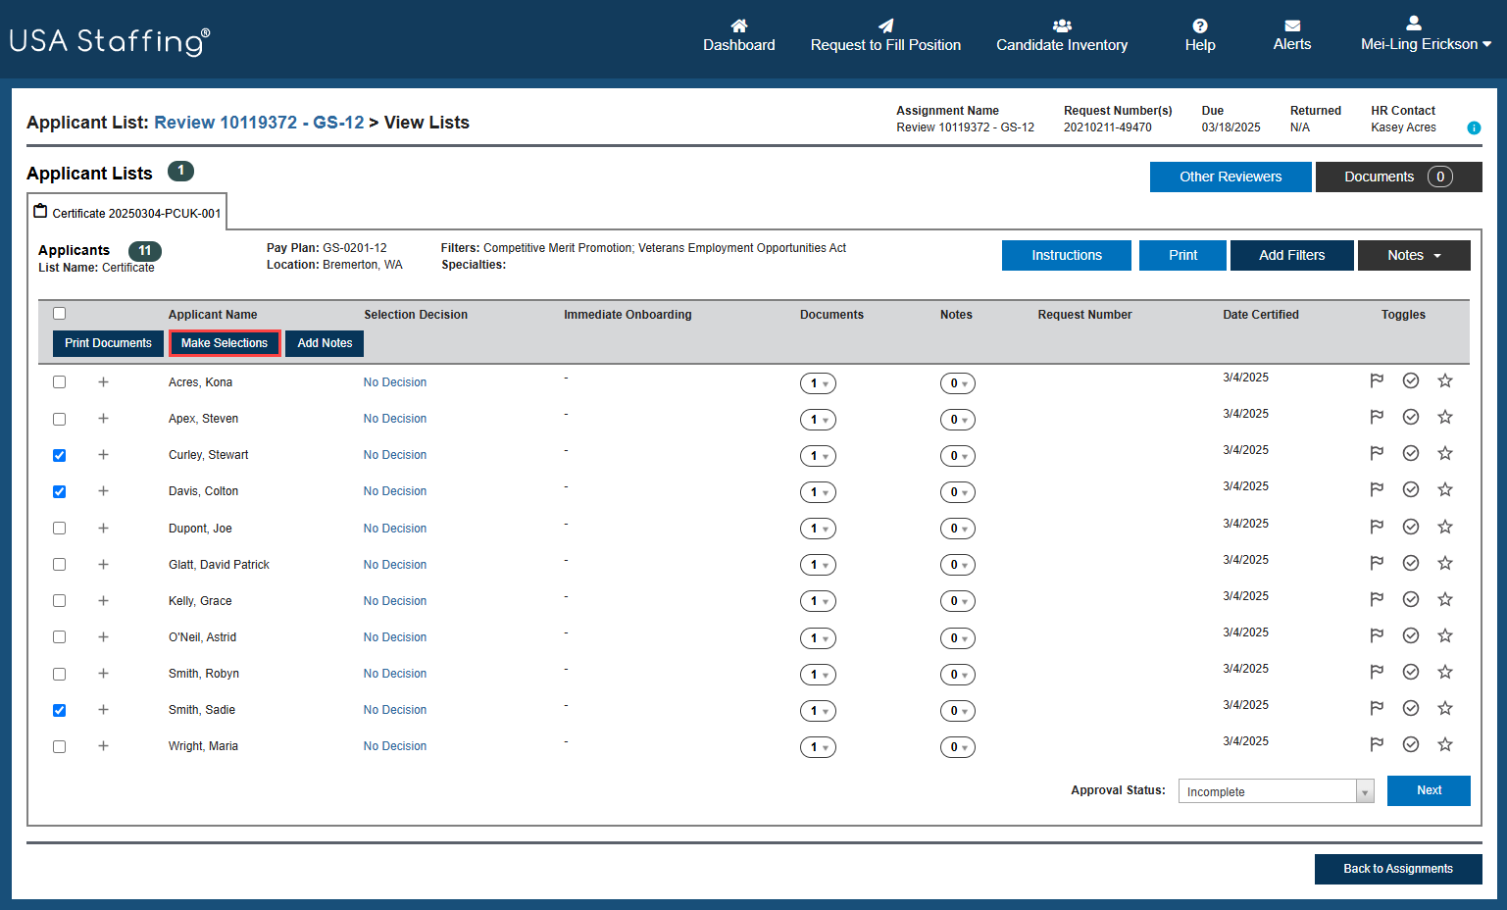1507x910 pixels.
Task: Click the Add Notes button
Action: click(325, 343)
